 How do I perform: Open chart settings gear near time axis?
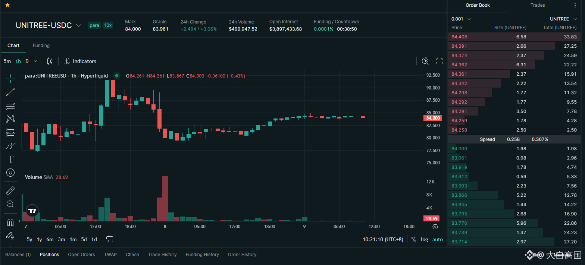point(435,227)
